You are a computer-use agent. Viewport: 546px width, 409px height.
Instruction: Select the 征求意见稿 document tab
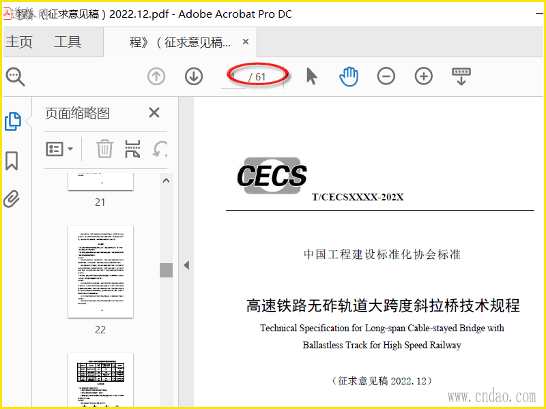(x=180, y=42)
